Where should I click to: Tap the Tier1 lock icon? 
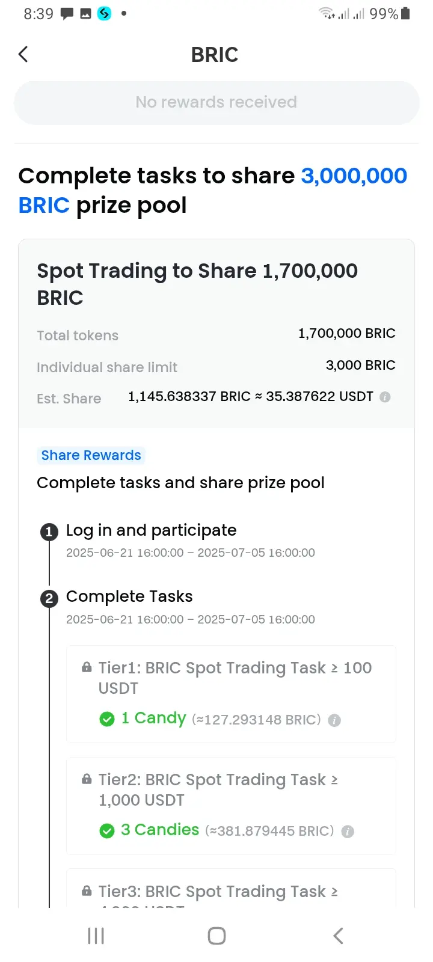click(x=87, y=667)
